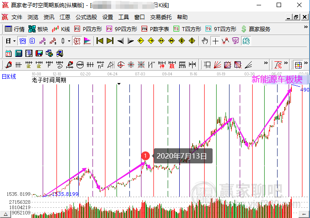The image size is (310, 218).
Task: Toggle the grid layout button at right
Action: click(x=298, y=65)
